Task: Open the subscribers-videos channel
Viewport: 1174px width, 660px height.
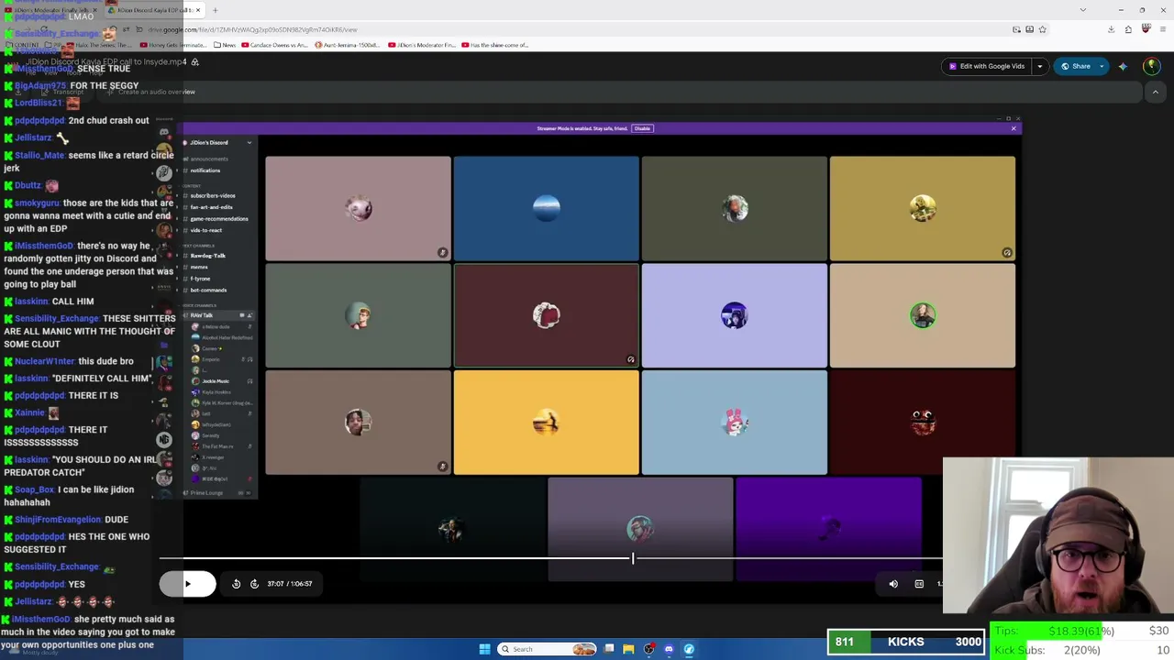Action: click(212, 195)
